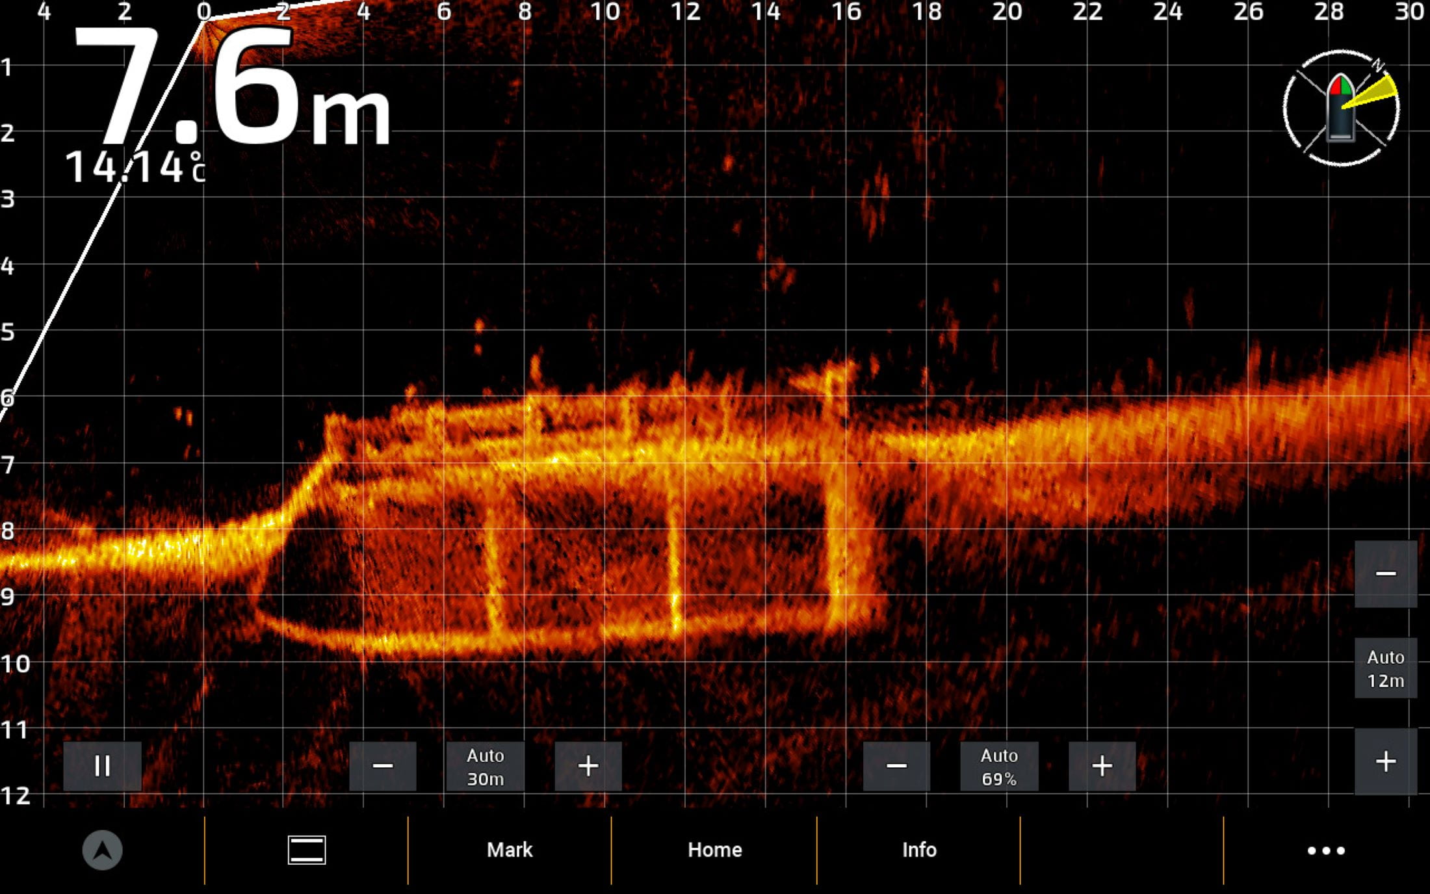The height and width of the screenshot is (894, 1430).
Task: Toggle Auto 12m depth range
Action: pyautogui.click(x=1386, y=668)
